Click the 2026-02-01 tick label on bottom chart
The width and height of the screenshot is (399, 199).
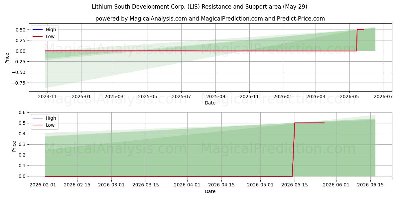pos(43,185)
